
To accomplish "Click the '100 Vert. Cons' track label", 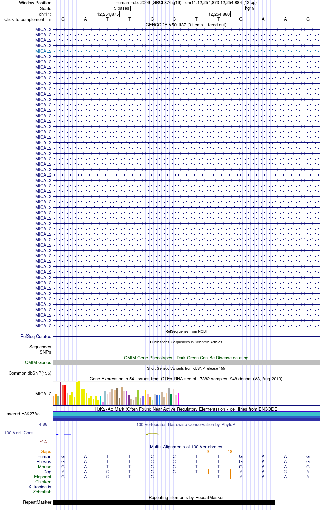I will (19, 433).
